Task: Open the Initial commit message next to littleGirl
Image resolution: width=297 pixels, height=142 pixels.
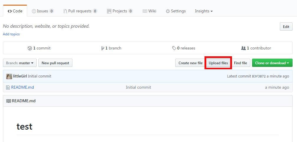Action: (40, 76)
